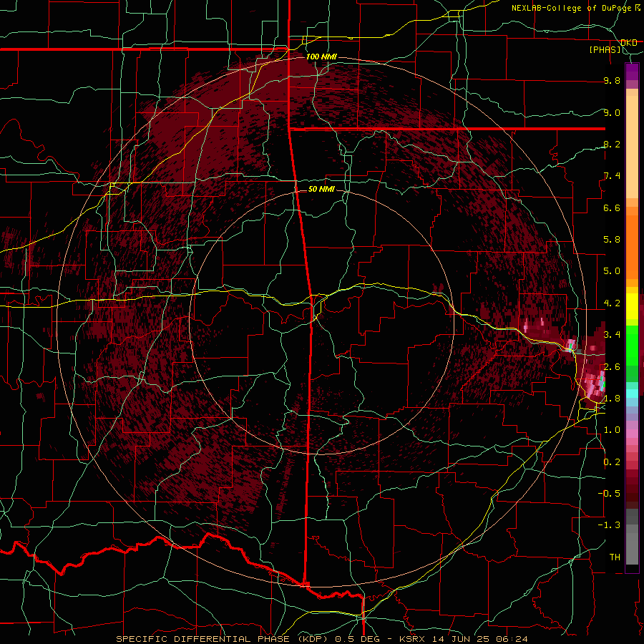Image resolution: width=644 pixels, height=644 pixels.
Task: Pick the purple top segment of the color bar
Action: 632,72
